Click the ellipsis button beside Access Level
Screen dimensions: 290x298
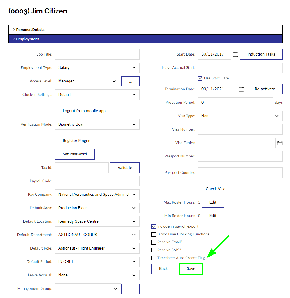coord(130,81)
